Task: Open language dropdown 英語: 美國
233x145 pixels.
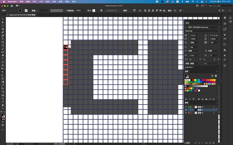Action: click(x=199, y=63)
